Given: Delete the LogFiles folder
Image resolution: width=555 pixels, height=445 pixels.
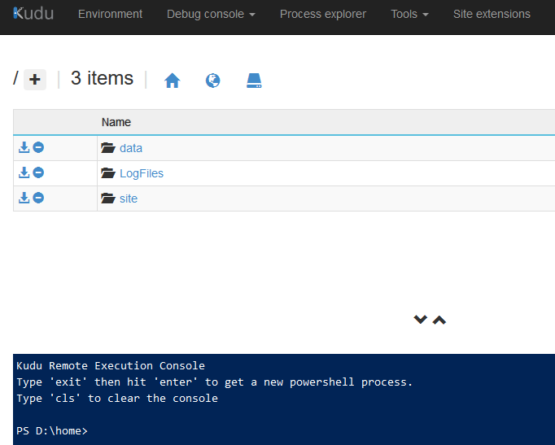Looking at the screenshot, I should [x=38, y=172].
